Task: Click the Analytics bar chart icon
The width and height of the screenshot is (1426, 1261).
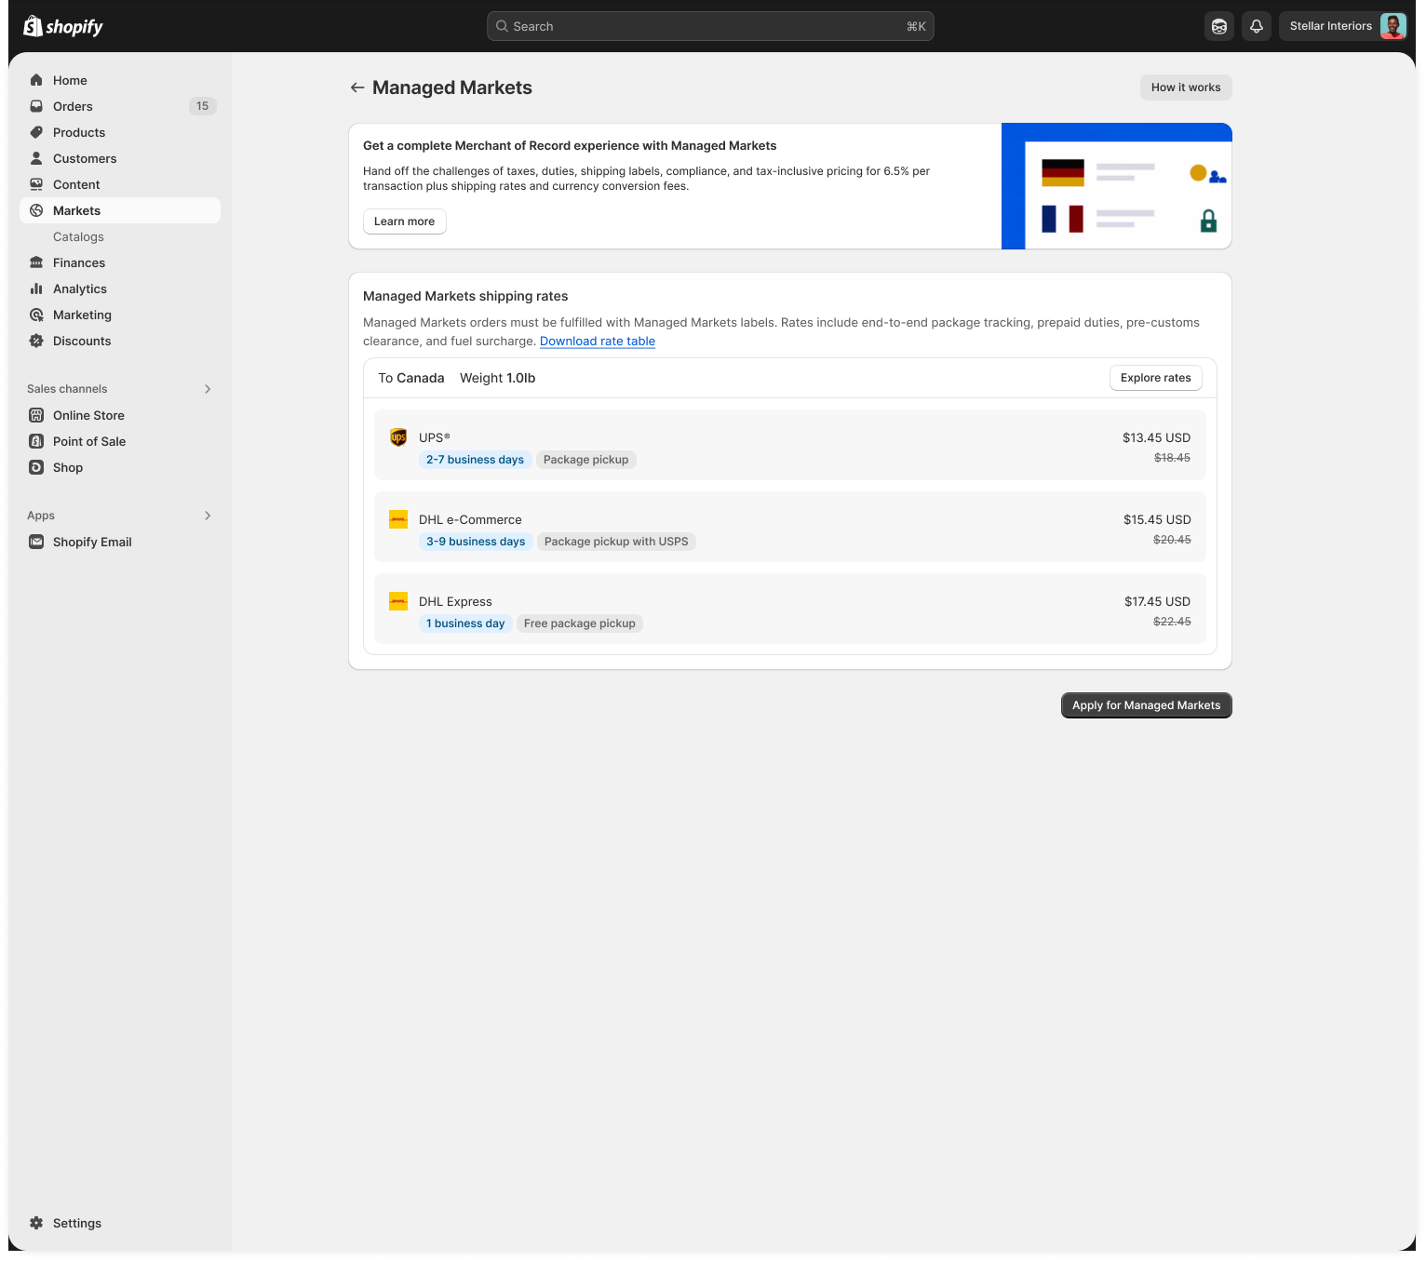Action: (x=36, y=288)
